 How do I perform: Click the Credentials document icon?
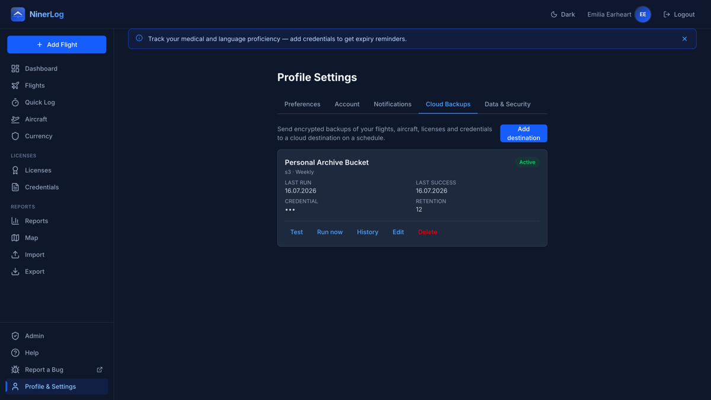[x=15, y=187]
